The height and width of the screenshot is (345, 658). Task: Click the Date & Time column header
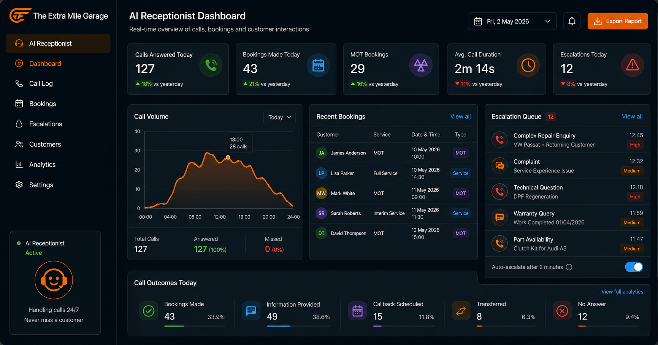coord(426,135)
